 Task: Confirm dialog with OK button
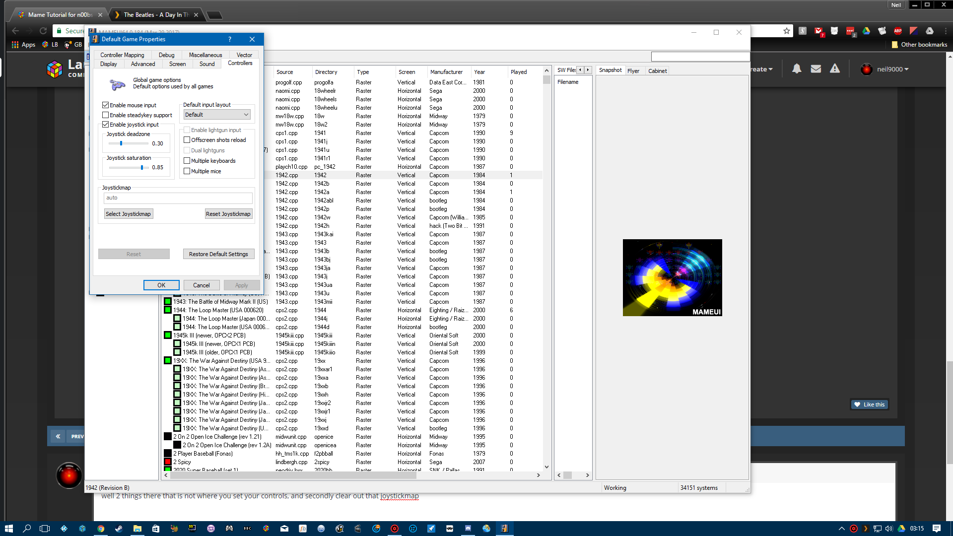coord(161,285)
